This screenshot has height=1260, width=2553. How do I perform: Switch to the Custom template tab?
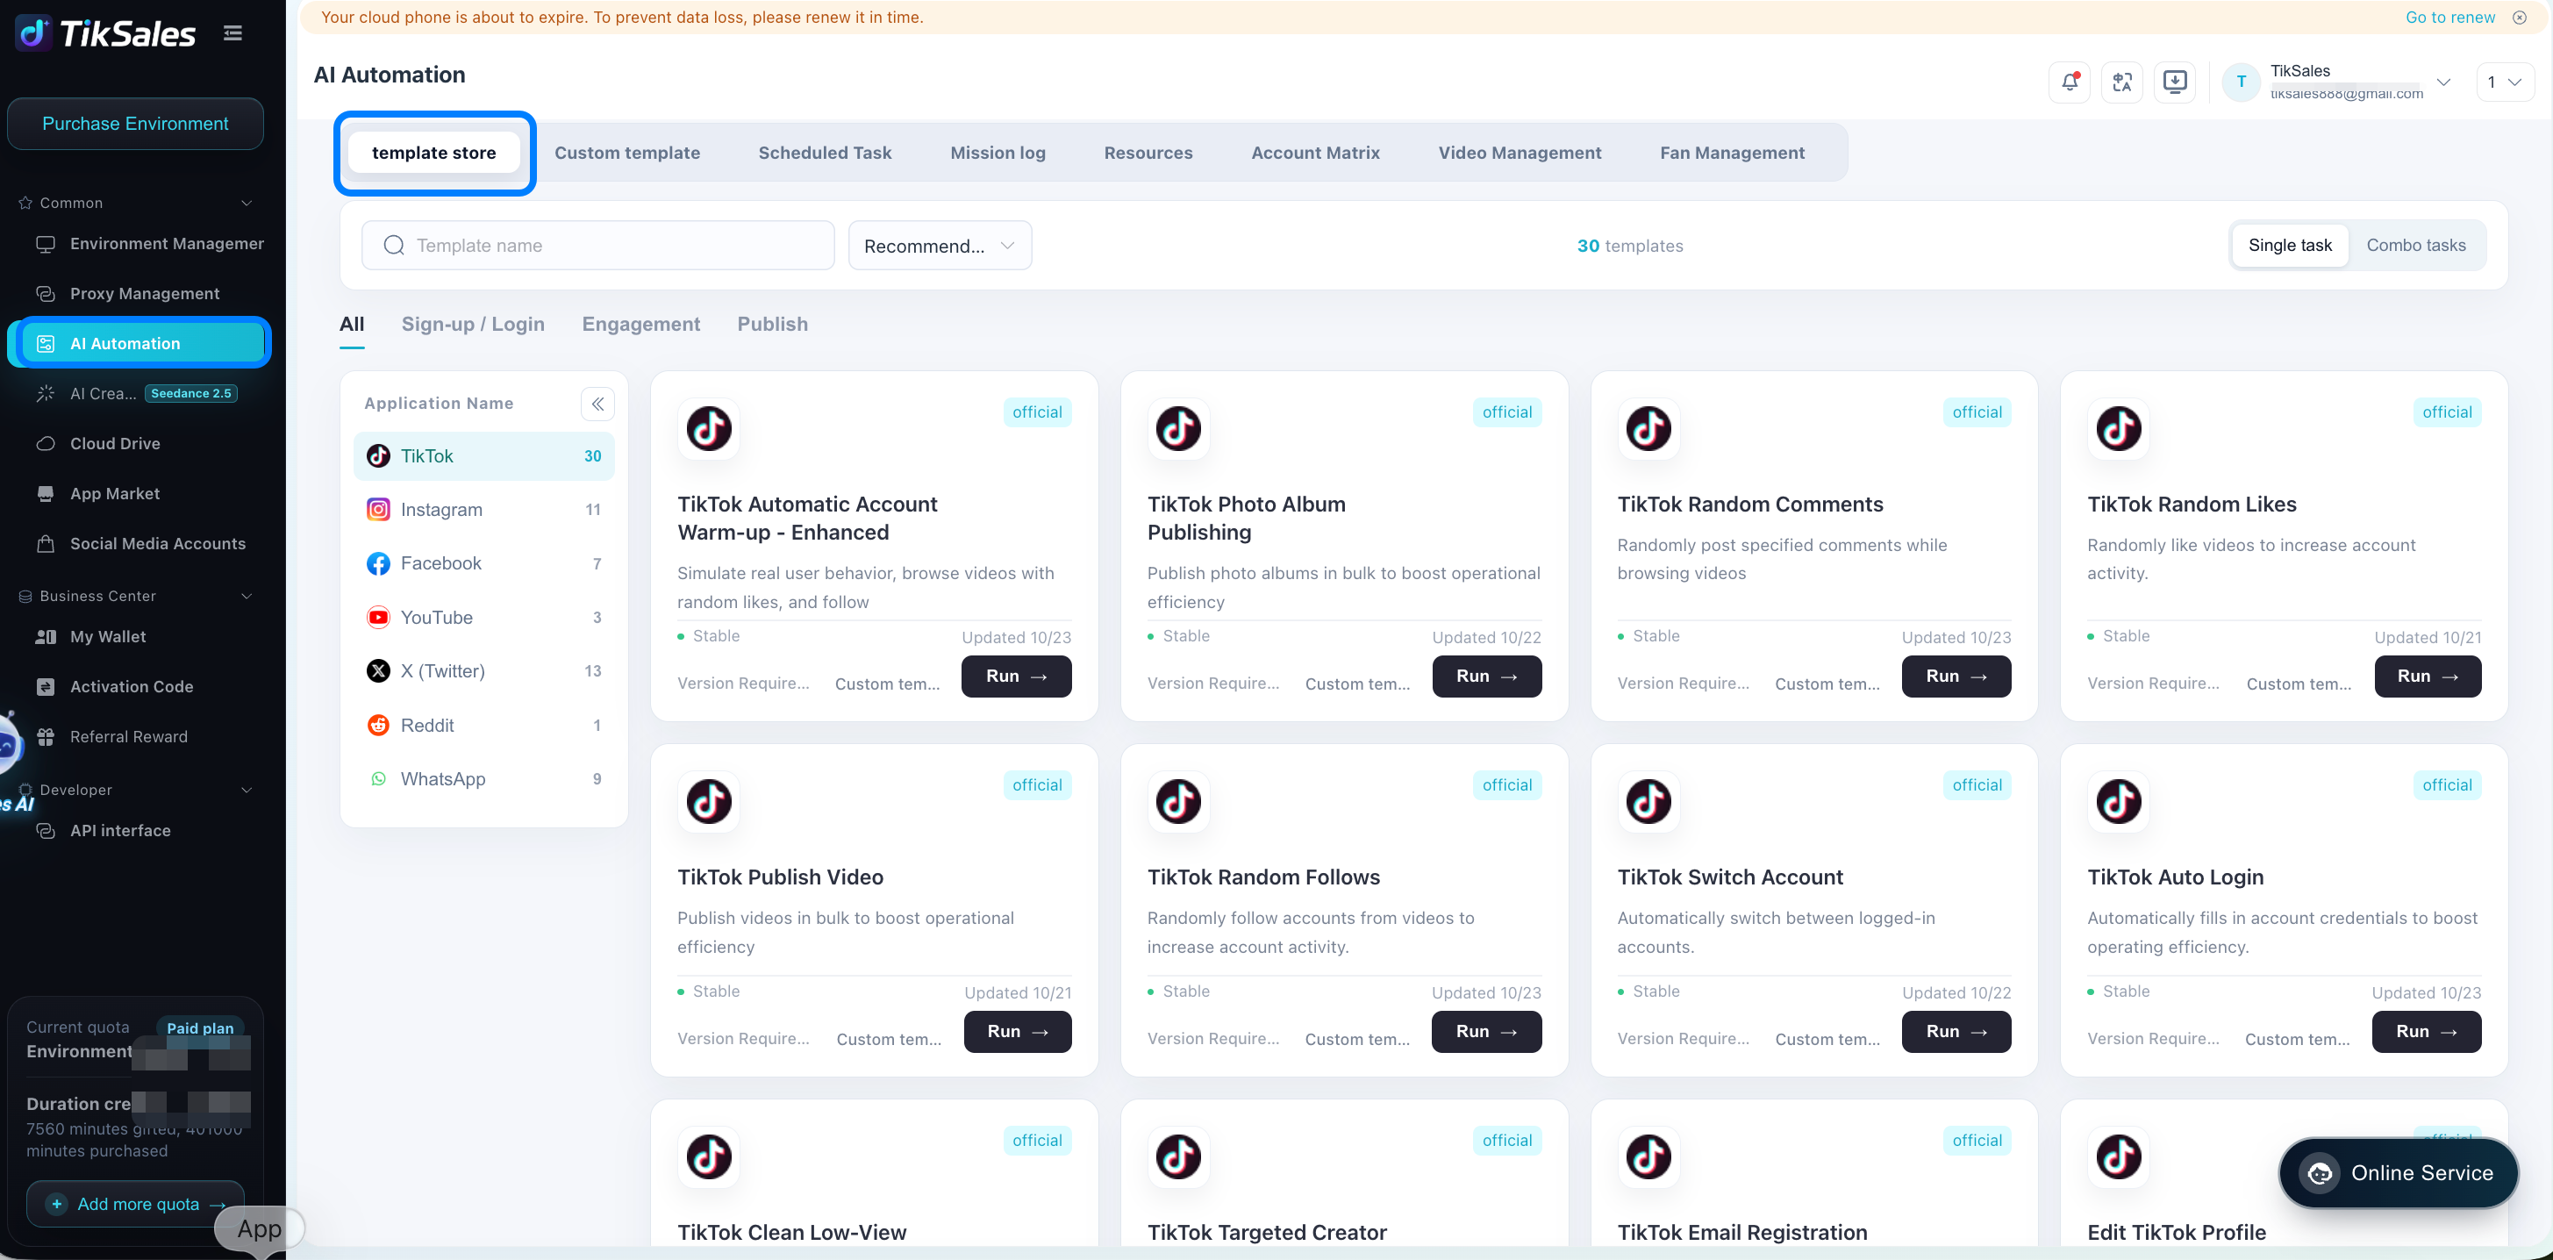[x=626, y=153]
